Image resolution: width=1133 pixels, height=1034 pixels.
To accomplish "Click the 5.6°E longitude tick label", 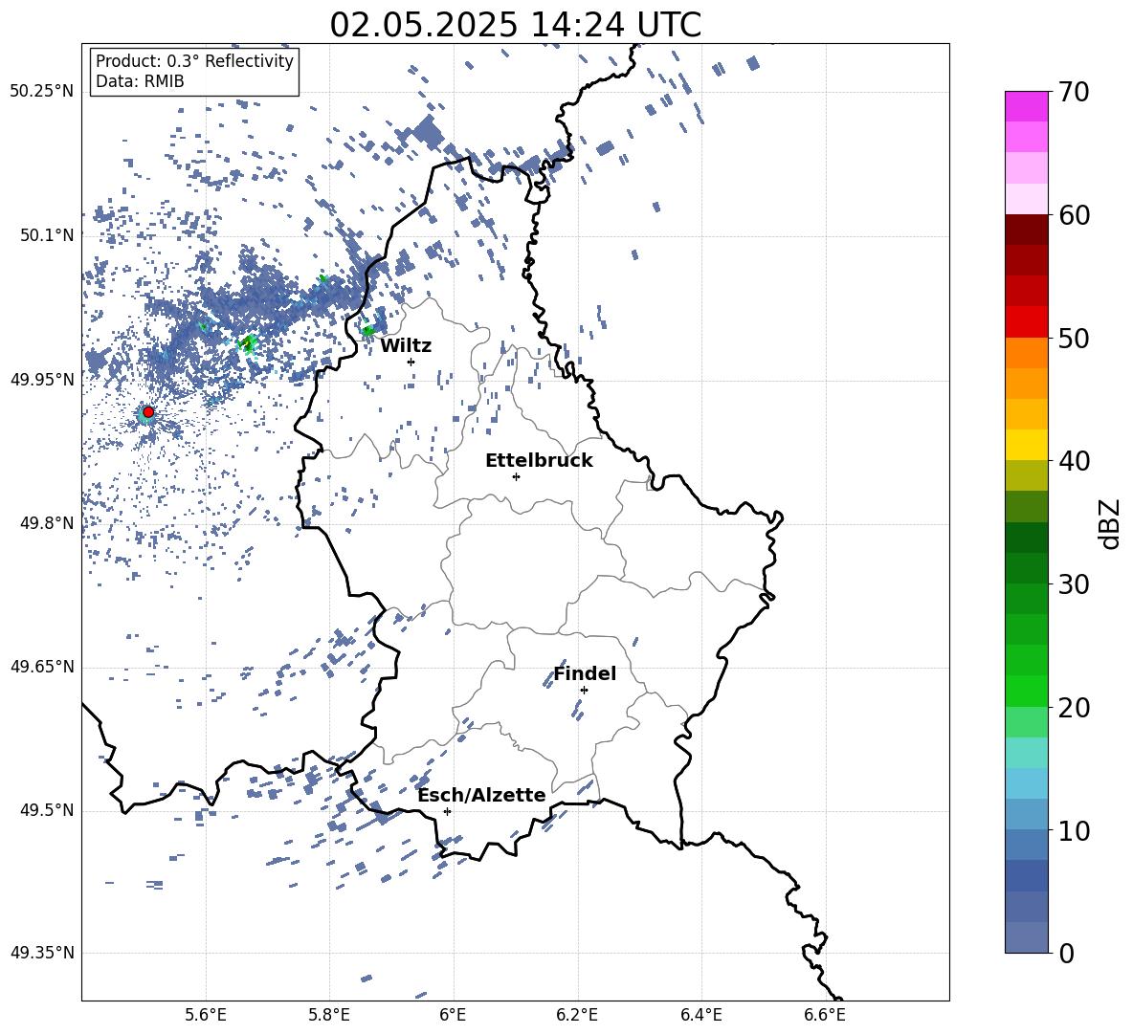I will (206, 1015).
